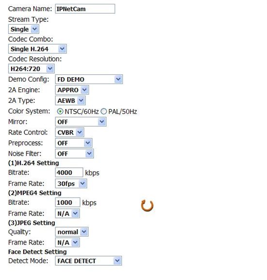This screenshot has height=280, width=267.
Task: Open the H.264 Frame Rate 30fps dropdown
Action: [71, 183]
